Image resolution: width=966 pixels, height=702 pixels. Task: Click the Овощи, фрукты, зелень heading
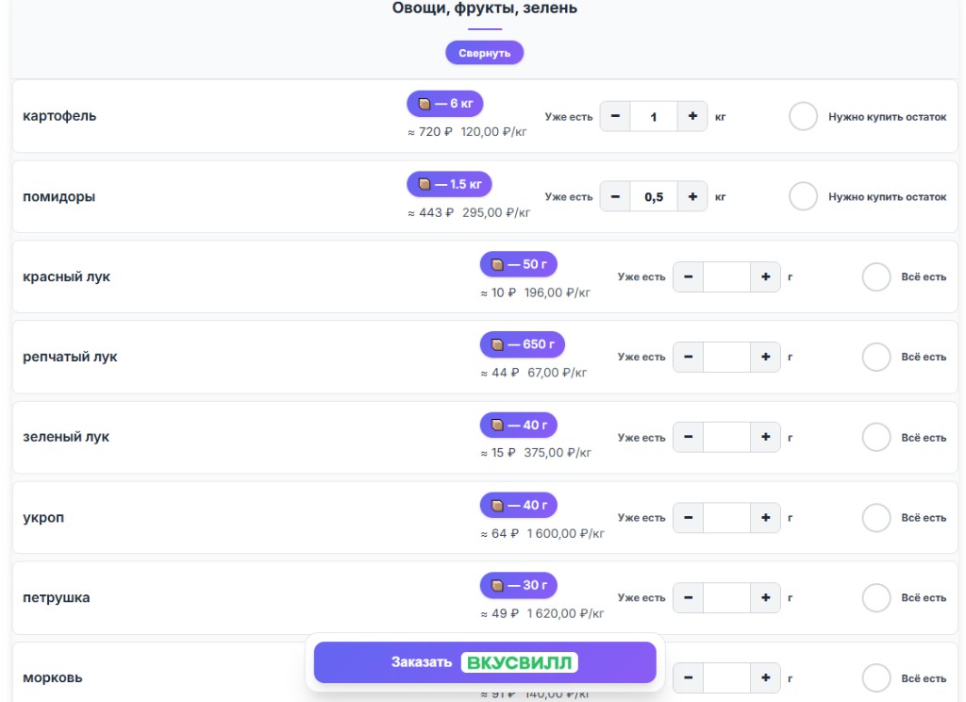[x=485, y=8]
